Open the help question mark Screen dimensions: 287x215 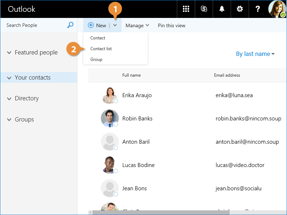pos(258,9)
